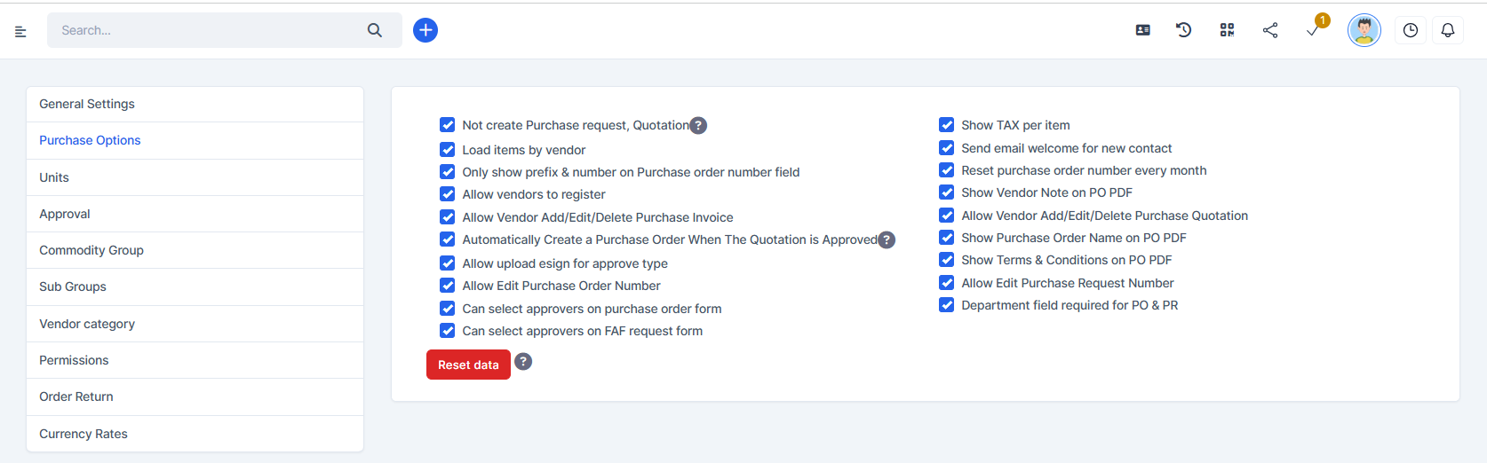Click into the Search input field

point(204,30)
